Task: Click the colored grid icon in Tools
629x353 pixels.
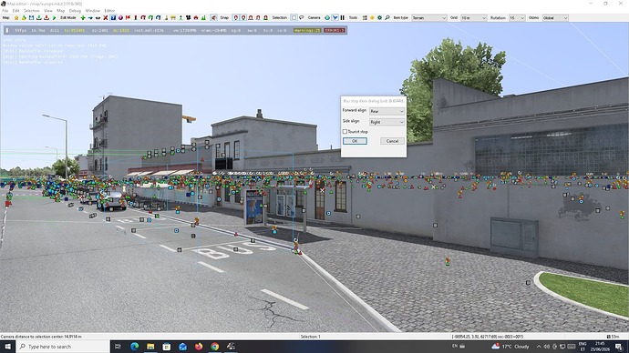Action: coord(365,17)
